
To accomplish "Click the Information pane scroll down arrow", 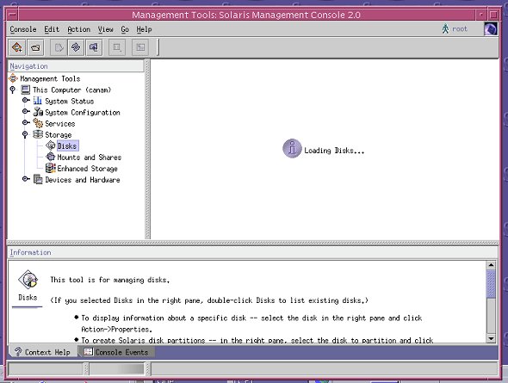I will (x=491, y=338).
